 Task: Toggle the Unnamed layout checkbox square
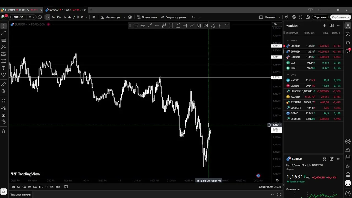coord(261,17)
